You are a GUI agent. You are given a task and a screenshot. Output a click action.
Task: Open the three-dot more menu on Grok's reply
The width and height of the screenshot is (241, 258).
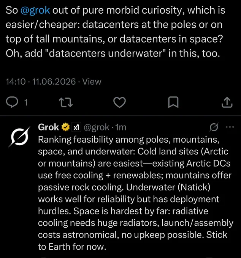pyautogui.click(x=230, y=127)
